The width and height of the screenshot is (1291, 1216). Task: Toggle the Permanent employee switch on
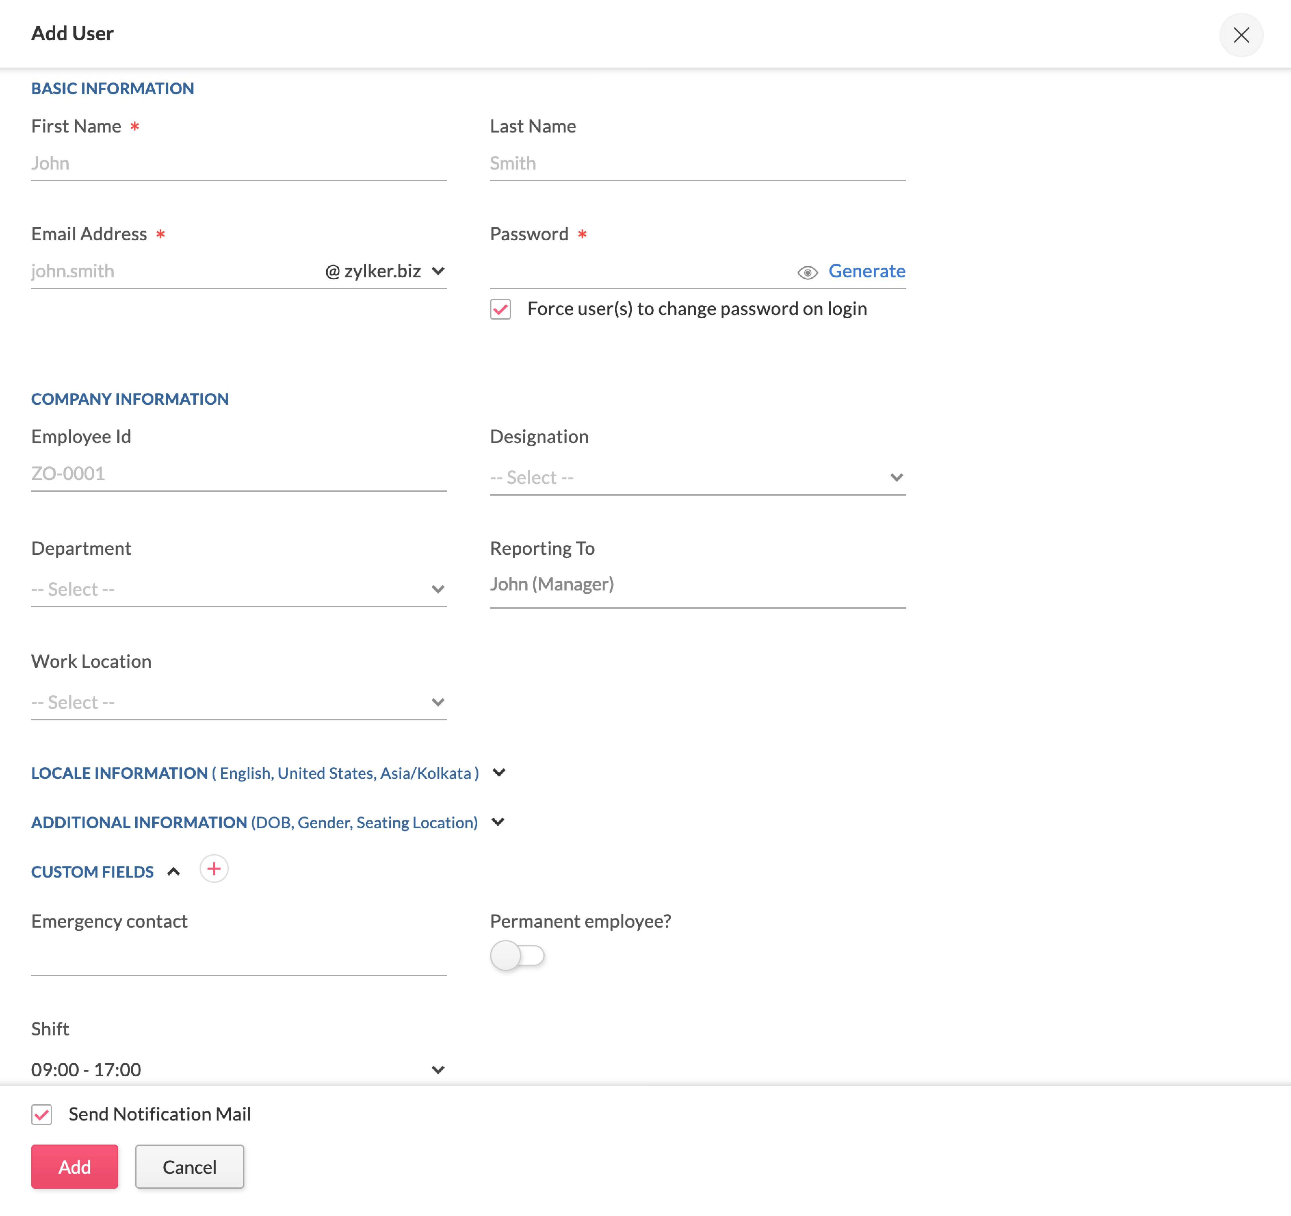(517, 955)
